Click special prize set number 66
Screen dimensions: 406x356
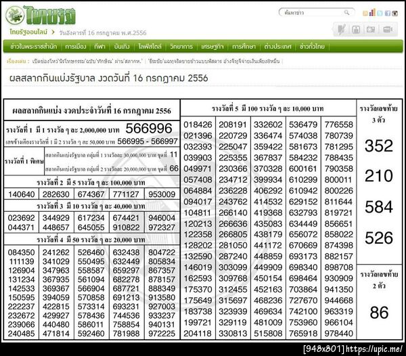174,169
